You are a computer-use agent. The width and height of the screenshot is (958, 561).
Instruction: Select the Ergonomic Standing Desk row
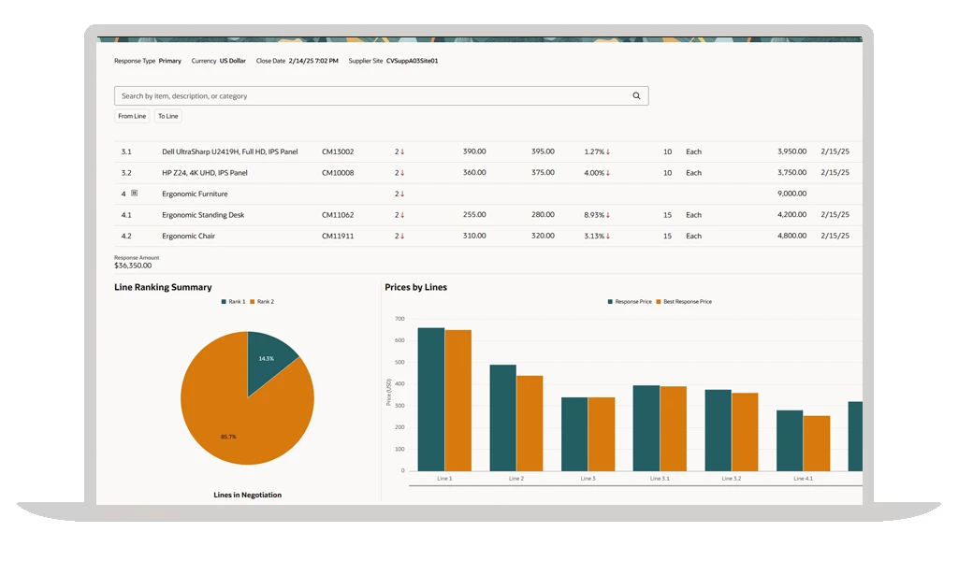click(203, 215)
